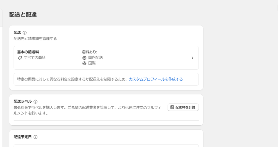Image resolution: width=278 pixels, height=147 pixels.
Task: Open the 基本の配送料 profile title
Action: (28, 52)
